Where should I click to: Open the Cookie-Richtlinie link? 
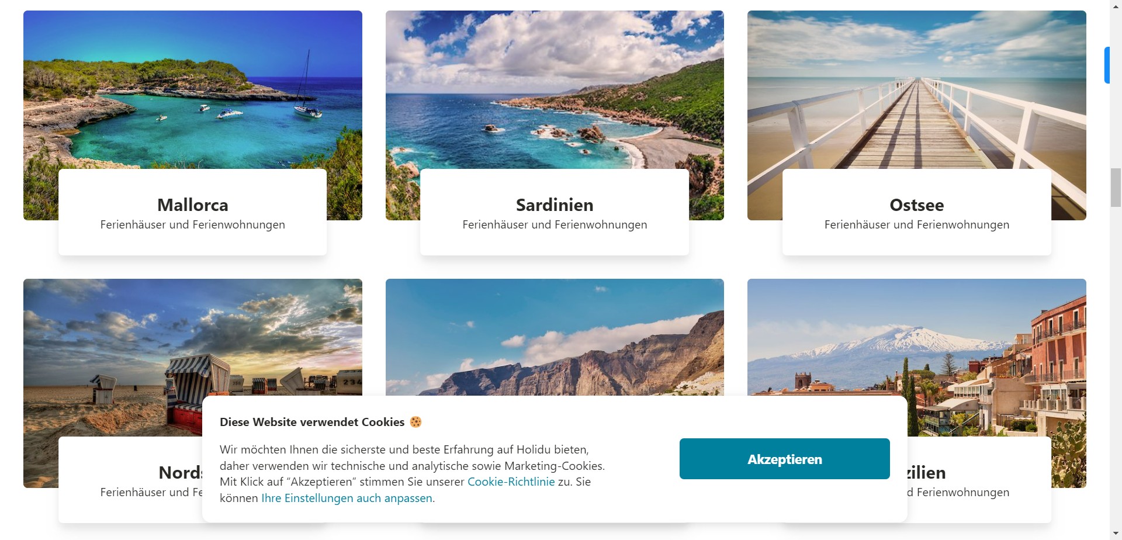(x=511, y=482)
